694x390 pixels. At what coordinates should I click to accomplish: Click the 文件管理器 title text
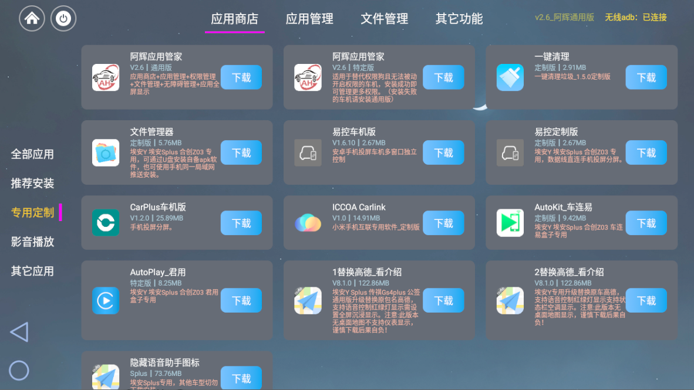point(152,132)
